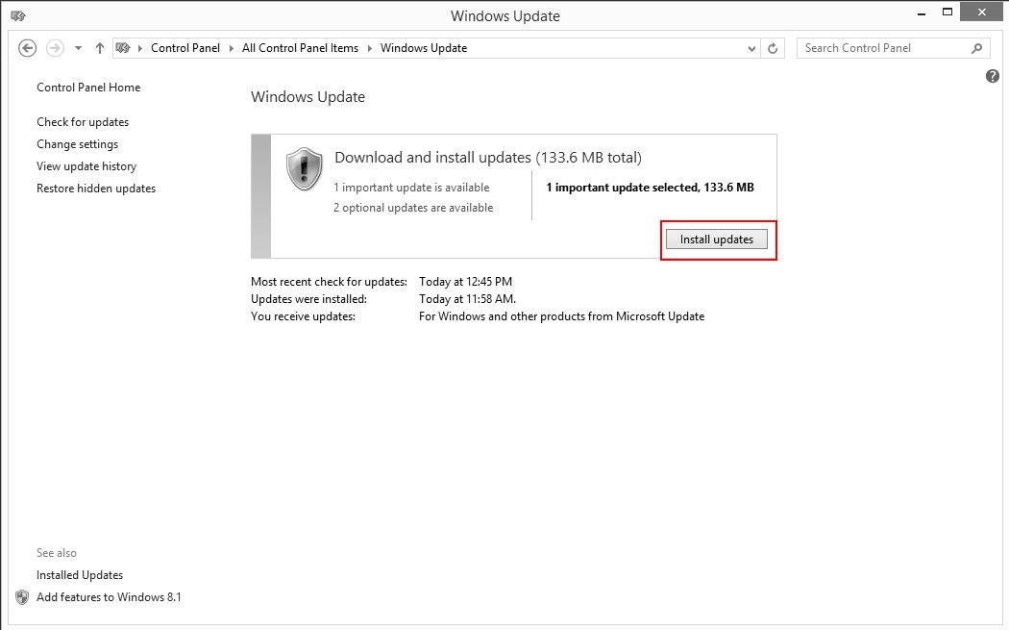Click 'Today at 11:58 AM.' install time
This screenshot has height=630, width=1009.
(467, 299)
